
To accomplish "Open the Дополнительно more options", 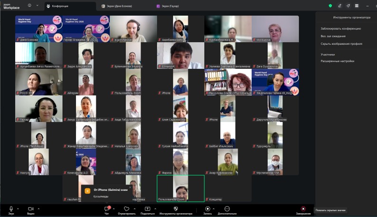I will pos(227,209).
